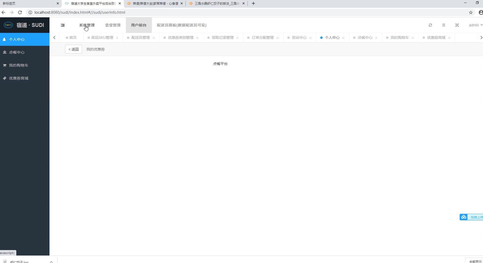Close the 投诉中心 tab

(x=310, y=38)
